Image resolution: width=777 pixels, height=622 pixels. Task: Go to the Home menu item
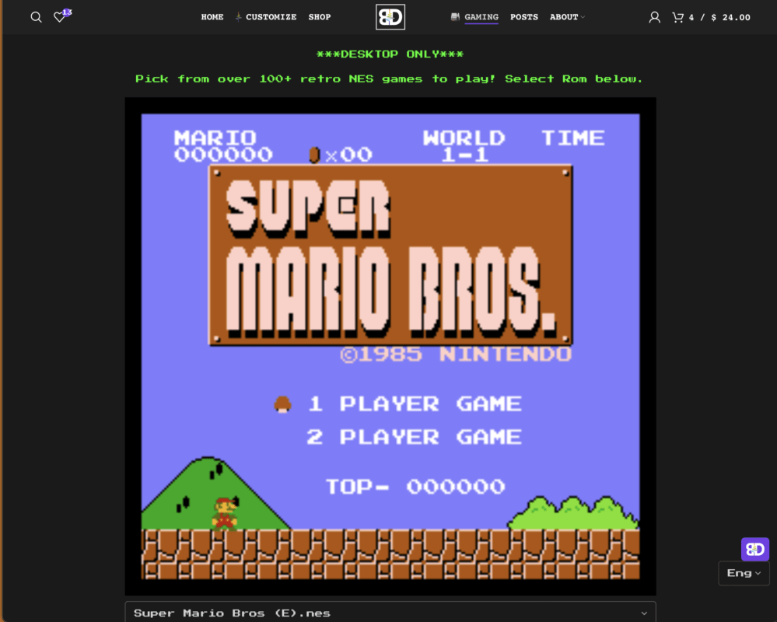point(212,17)
